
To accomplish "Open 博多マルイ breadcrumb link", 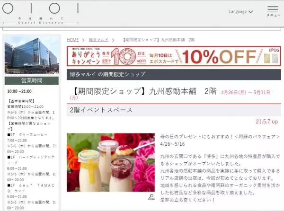I will click(x=98, y=40).
